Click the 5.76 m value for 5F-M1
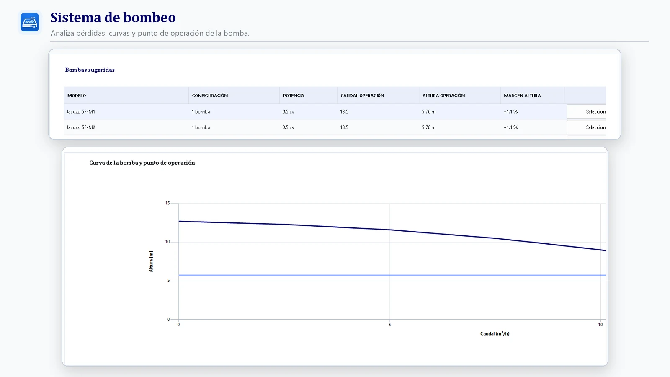 pos(429,111)
